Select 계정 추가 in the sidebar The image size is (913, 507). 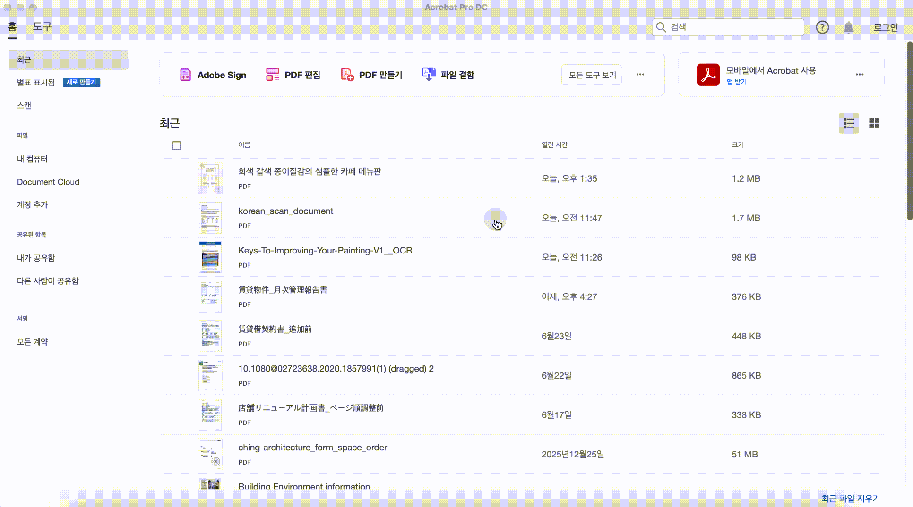tap(32, 205)
